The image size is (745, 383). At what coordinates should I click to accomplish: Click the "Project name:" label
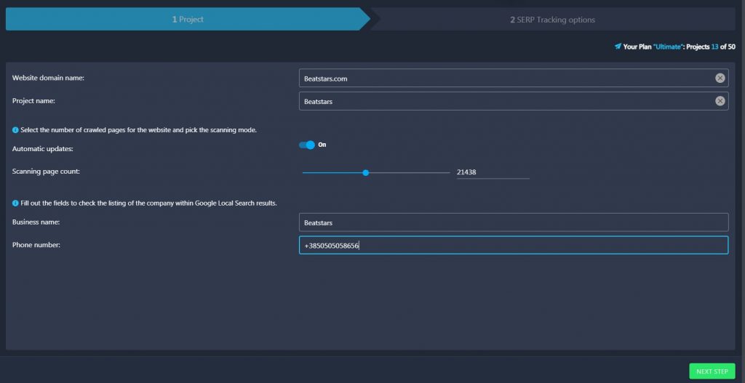pos(33,101)
